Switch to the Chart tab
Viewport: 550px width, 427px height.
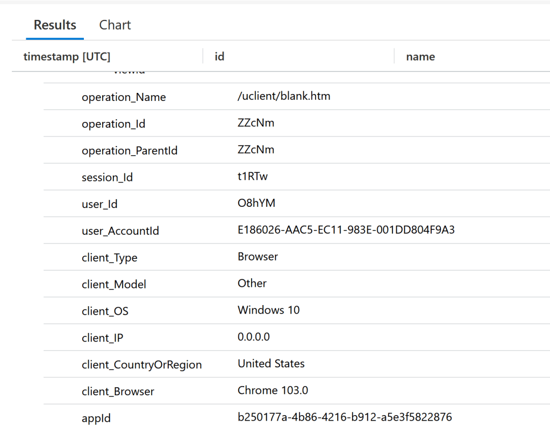pos(115,25)
